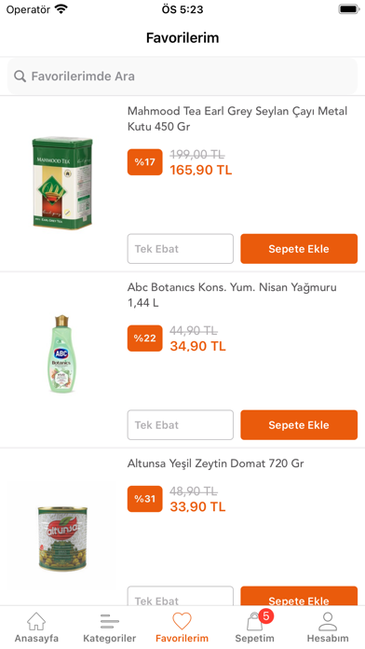Select the Favorilerim heart icon

click(182, 622)
